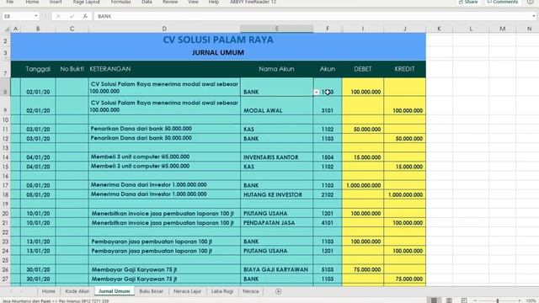539x303 pixels.
Task: Click the KREDIT column heading
Action: (x=404, y=69)
